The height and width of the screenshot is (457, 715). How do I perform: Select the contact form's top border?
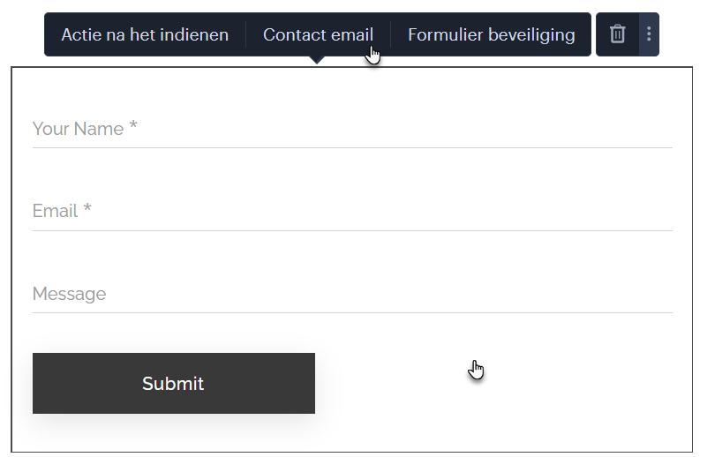177,67
